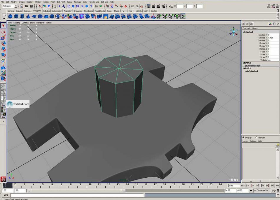280x200 pixels.
Task: Open the render view clapperboard icon
Action: [x=153, y=6]
